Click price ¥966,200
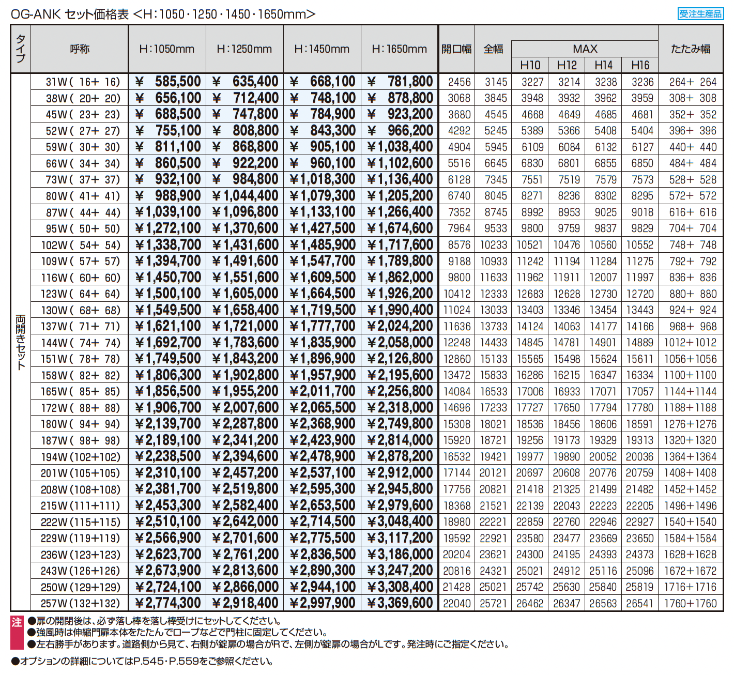734x675 pixels. [x=400, y=130]
